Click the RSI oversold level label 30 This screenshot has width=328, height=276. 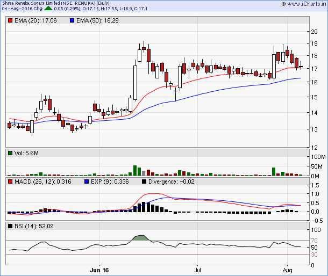pos(314,255)
